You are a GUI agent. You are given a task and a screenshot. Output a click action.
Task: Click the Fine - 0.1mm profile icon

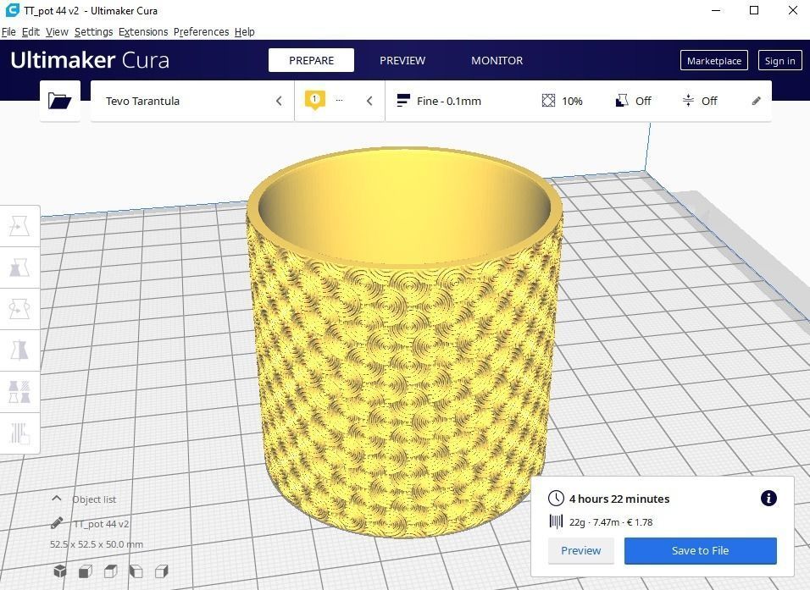point(403,100)
